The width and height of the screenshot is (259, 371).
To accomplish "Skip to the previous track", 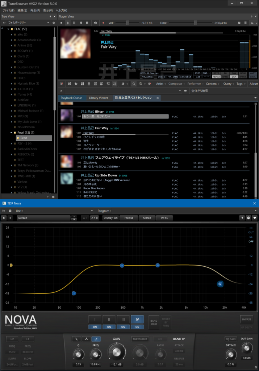I will [x=81, y=23].
